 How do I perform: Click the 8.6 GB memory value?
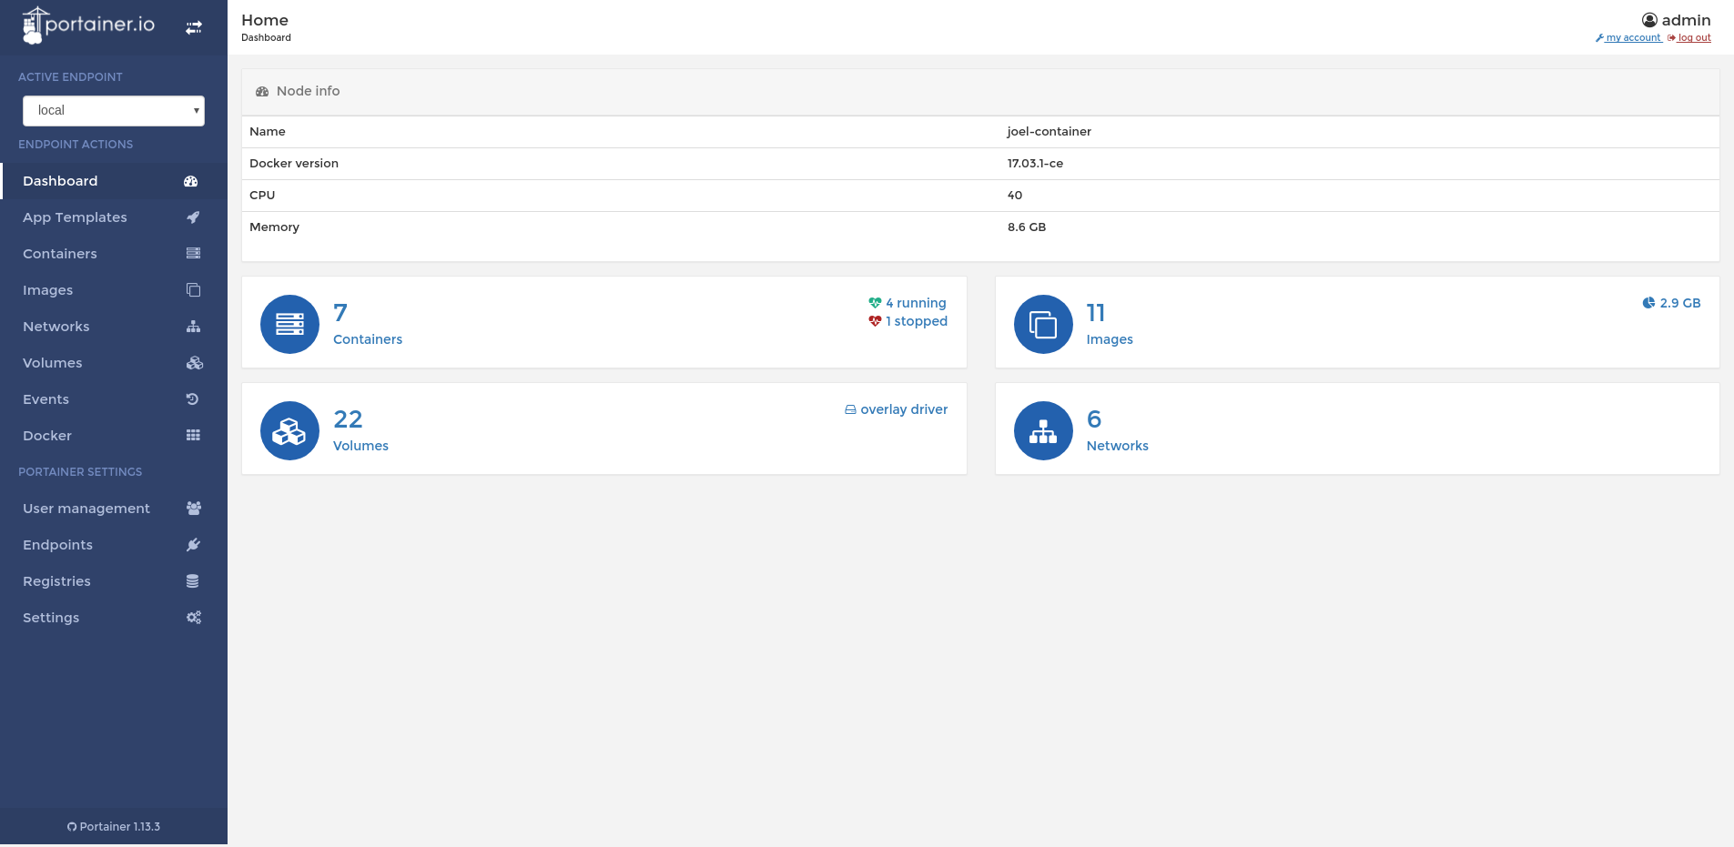(1027, 227)
